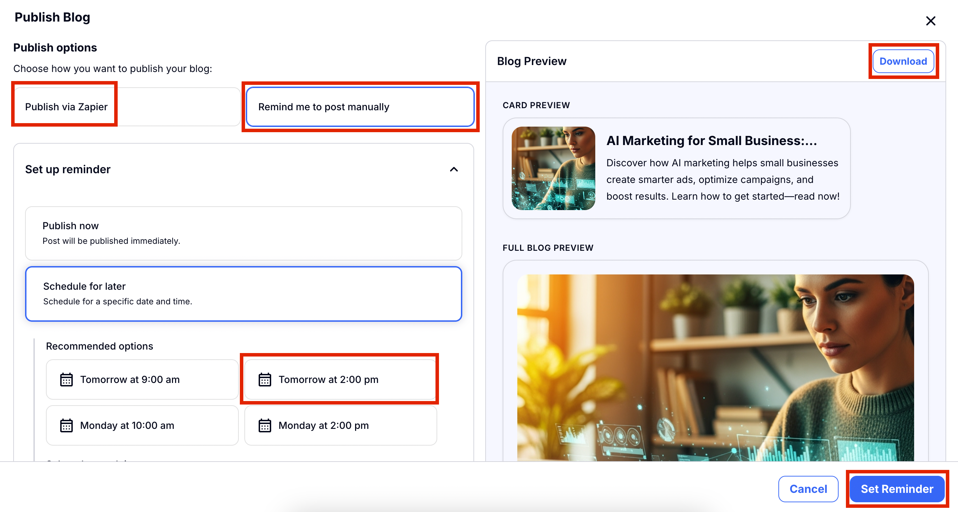This screenshot has height=512, width=958.
Task: Choose Remind me to post manually
Action: [360, 107]
